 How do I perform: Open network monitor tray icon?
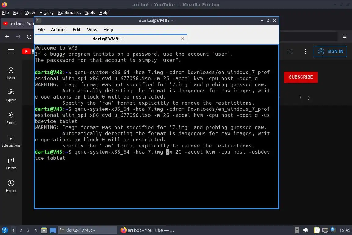coord(325,230)
